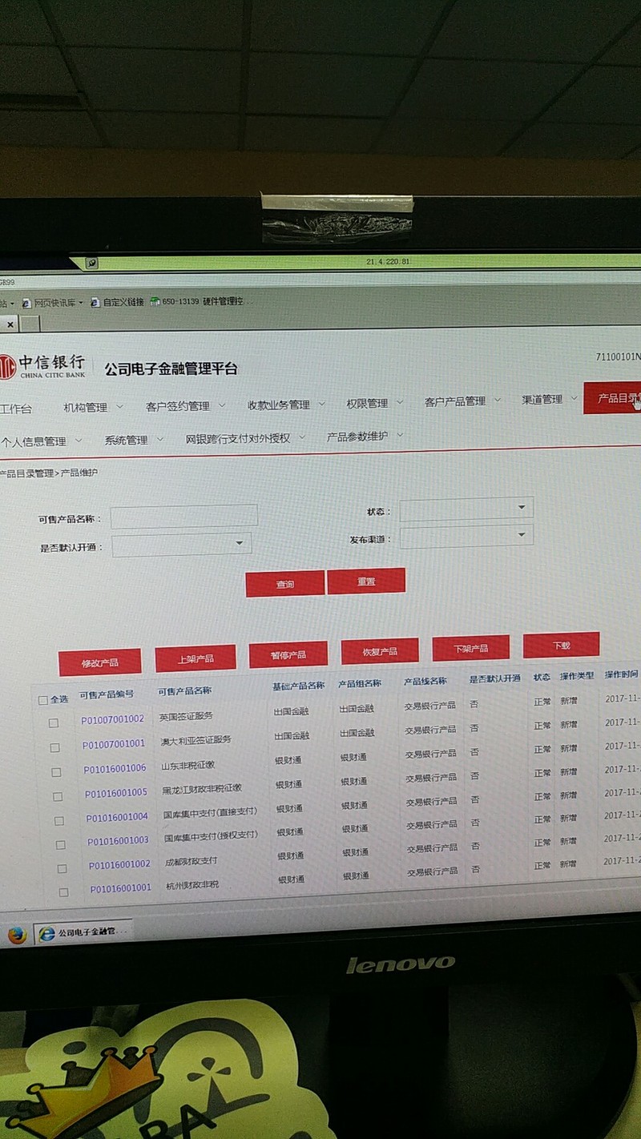Viewport: 641px width, 1139px height.
Task: Open the 650-13139 硬件管理 favorites link
Action: pos(196,301)
